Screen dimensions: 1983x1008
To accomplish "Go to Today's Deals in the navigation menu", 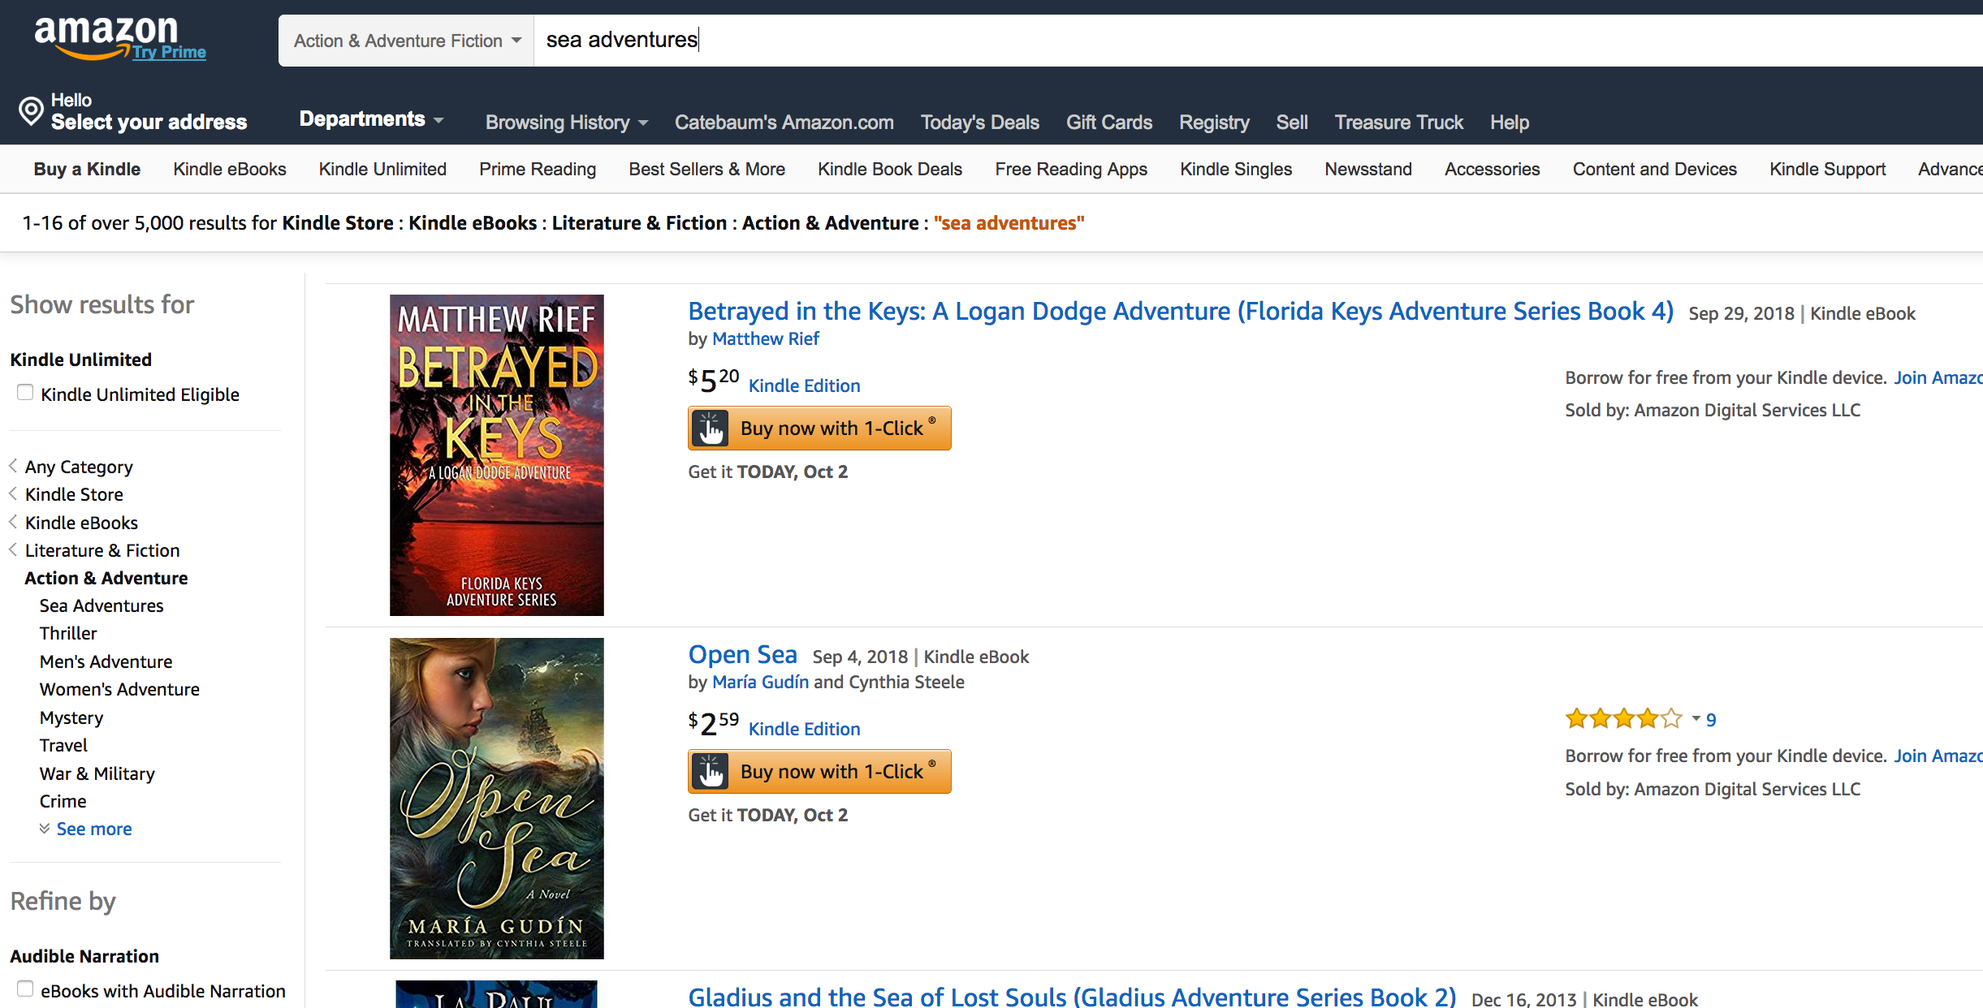I will click(x=980, y=123).
